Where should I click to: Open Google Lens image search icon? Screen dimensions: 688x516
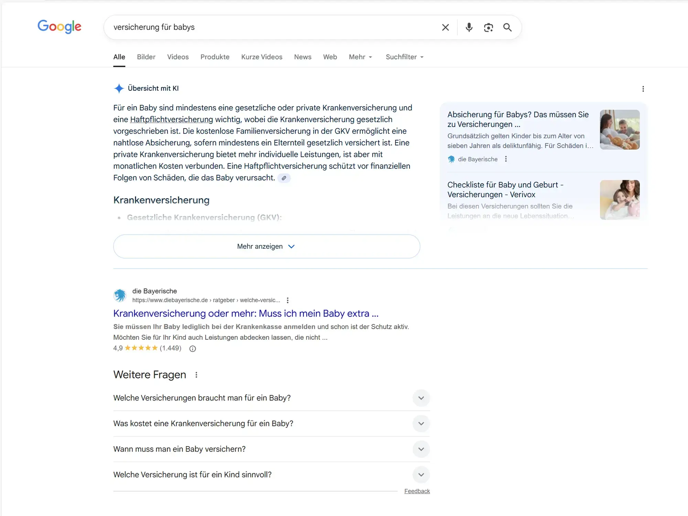point(488,28)
